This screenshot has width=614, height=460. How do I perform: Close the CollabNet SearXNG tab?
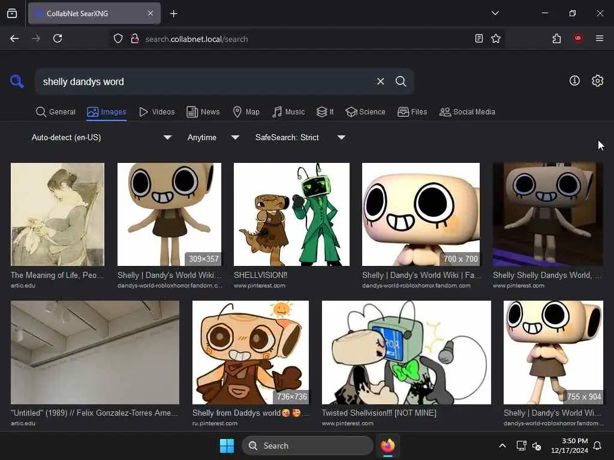tap(151, 13)
